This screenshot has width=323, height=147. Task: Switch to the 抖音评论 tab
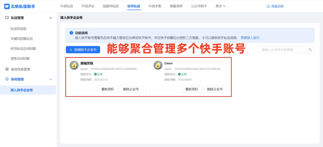click(x=88, y=6)
